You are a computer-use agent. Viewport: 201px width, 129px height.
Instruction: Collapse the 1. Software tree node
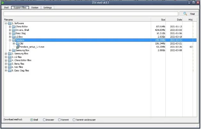6,23
